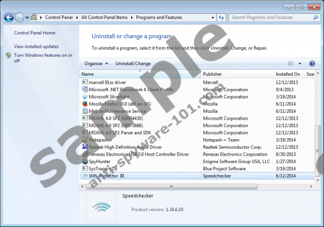Open View installed updates link
Viewport: 324px width, 227px height.
click(x=36, y=47)
